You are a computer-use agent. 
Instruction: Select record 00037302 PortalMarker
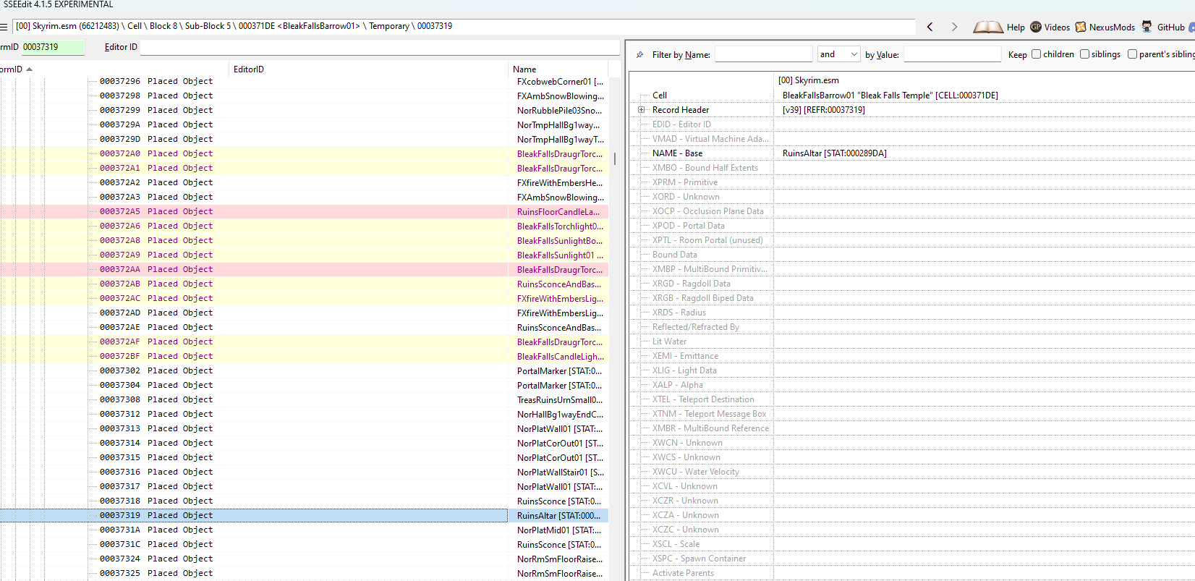304,370
